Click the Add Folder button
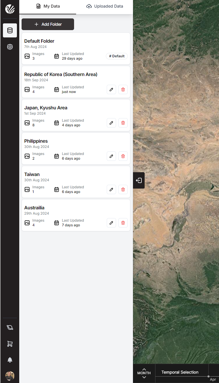The width and height of the screenshot is (219, 383). pos(48,24)
